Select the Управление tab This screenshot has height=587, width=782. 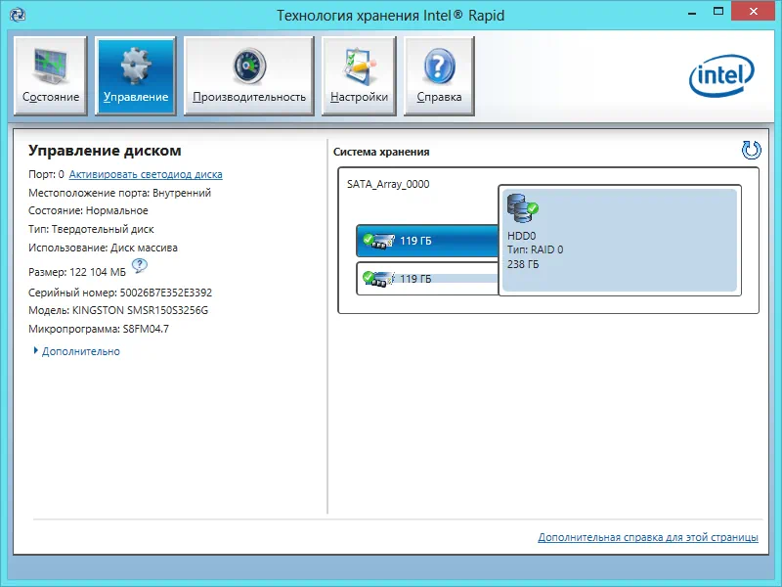pos(136,75)
